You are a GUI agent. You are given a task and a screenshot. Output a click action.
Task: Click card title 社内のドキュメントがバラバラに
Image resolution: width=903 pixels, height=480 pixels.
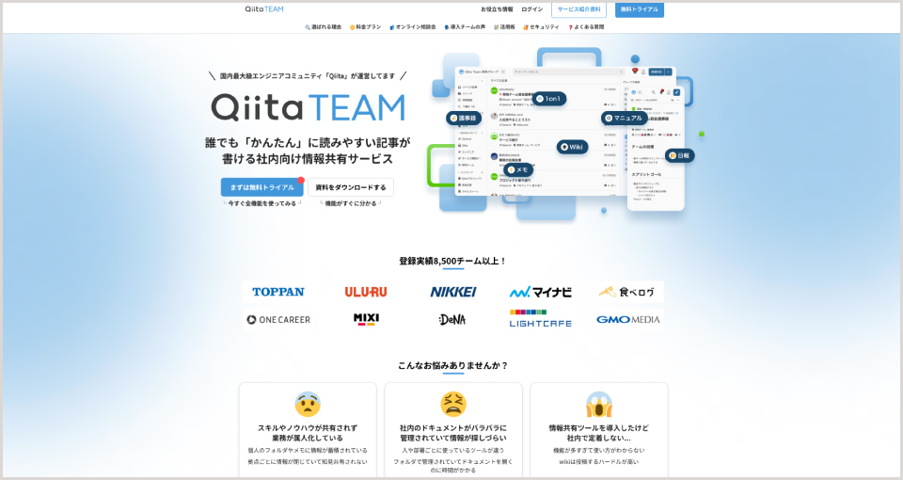[453, 428]
